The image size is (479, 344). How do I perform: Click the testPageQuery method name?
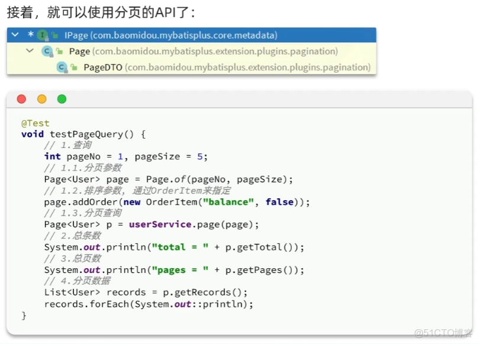[x=74, y=134]
